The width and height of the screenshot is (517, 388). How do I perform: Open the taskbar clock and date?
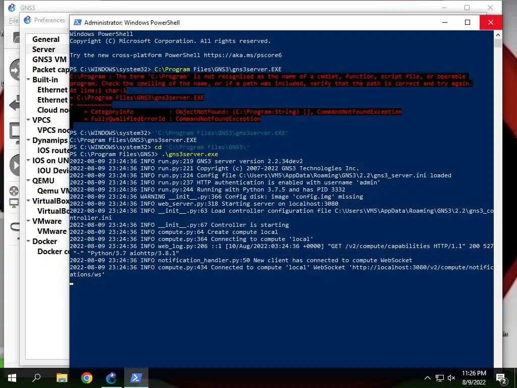click(474, 378)
